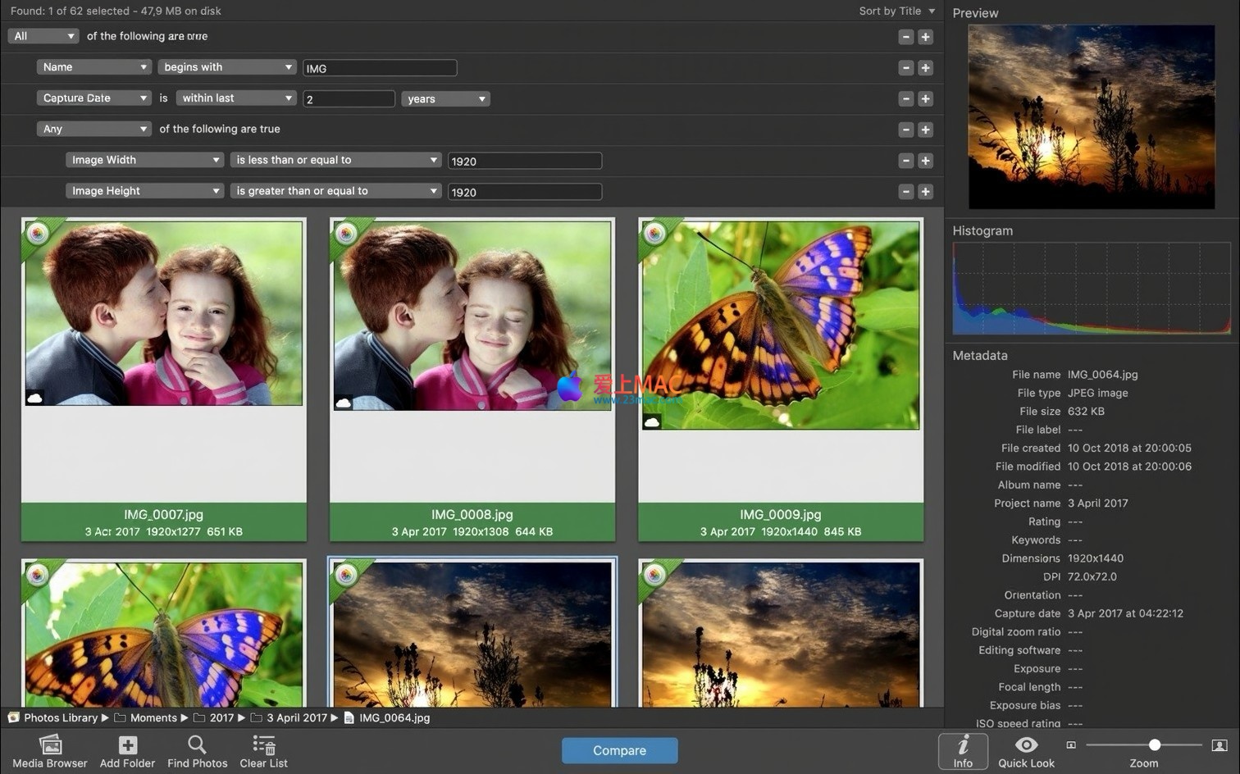
Task: Add rule after Name row with plus
Action: point(925,68)
